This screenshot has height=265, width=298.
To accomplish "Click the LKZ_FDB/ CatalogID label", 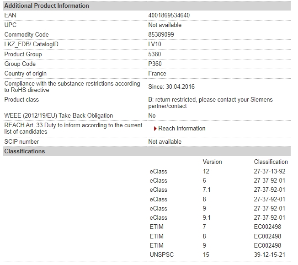I will tap(31, 44).
